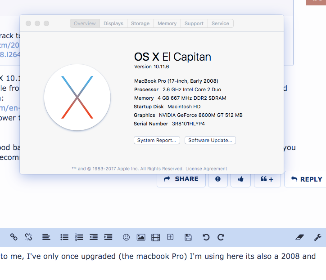Open the Support tab
This screenshot has height=280, width=326.
pyautogui.click(x=194, y=23)
